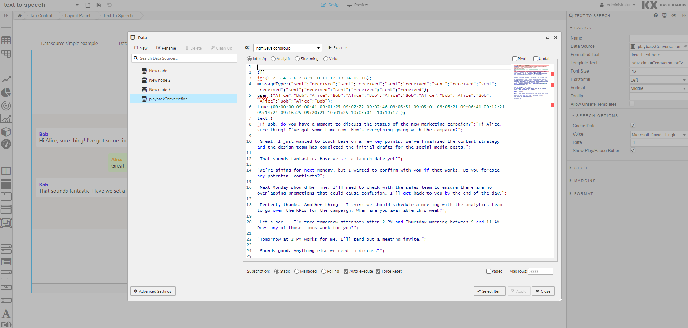Click the Execute play icon

click(x=330, y=48)
